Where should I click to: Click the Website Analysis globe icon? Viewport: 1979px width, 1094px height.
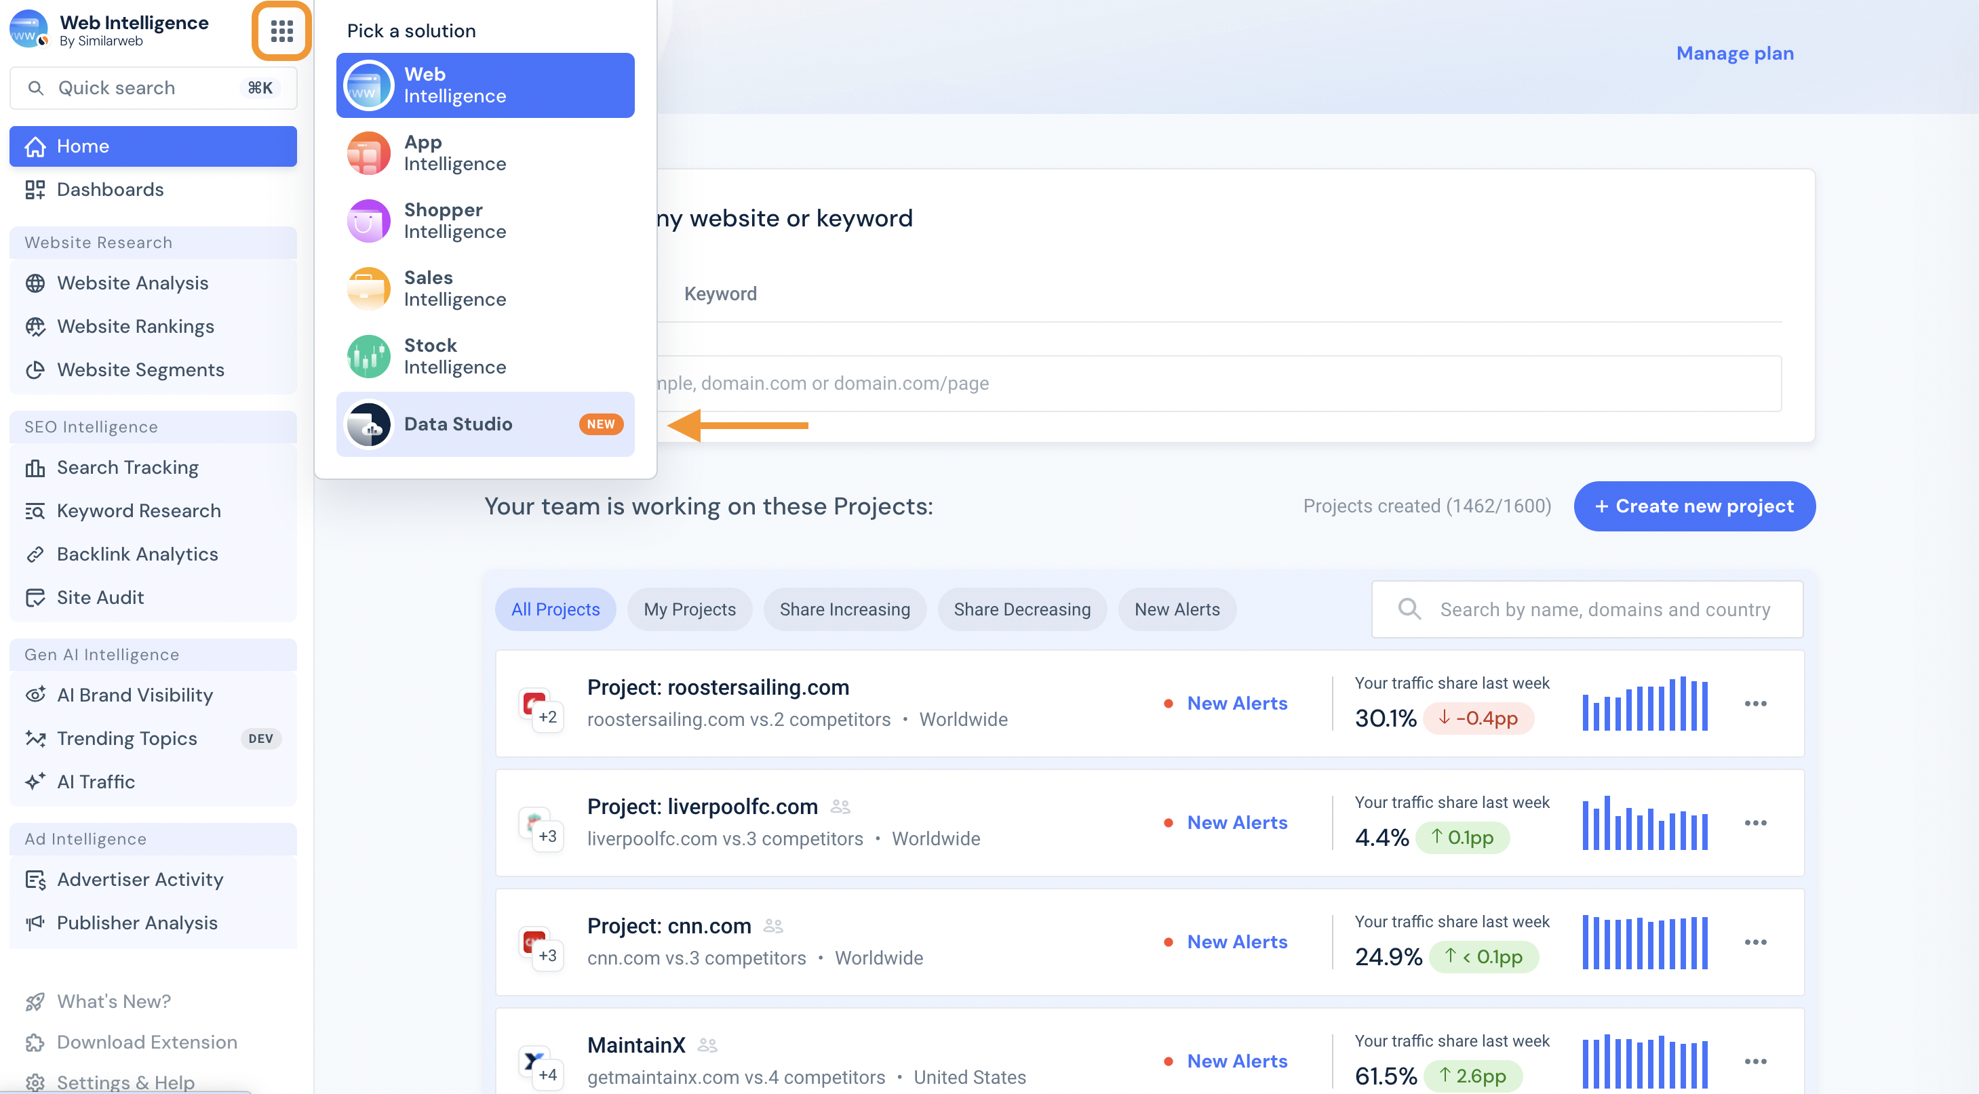click(35, 283)
